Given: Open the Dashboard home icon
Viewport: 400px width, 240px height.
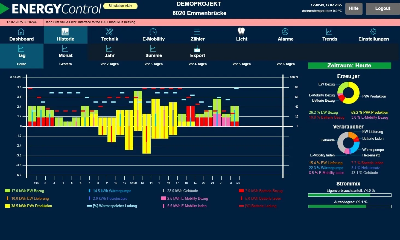Looking at the screenshot, I should tap(21, 32).
